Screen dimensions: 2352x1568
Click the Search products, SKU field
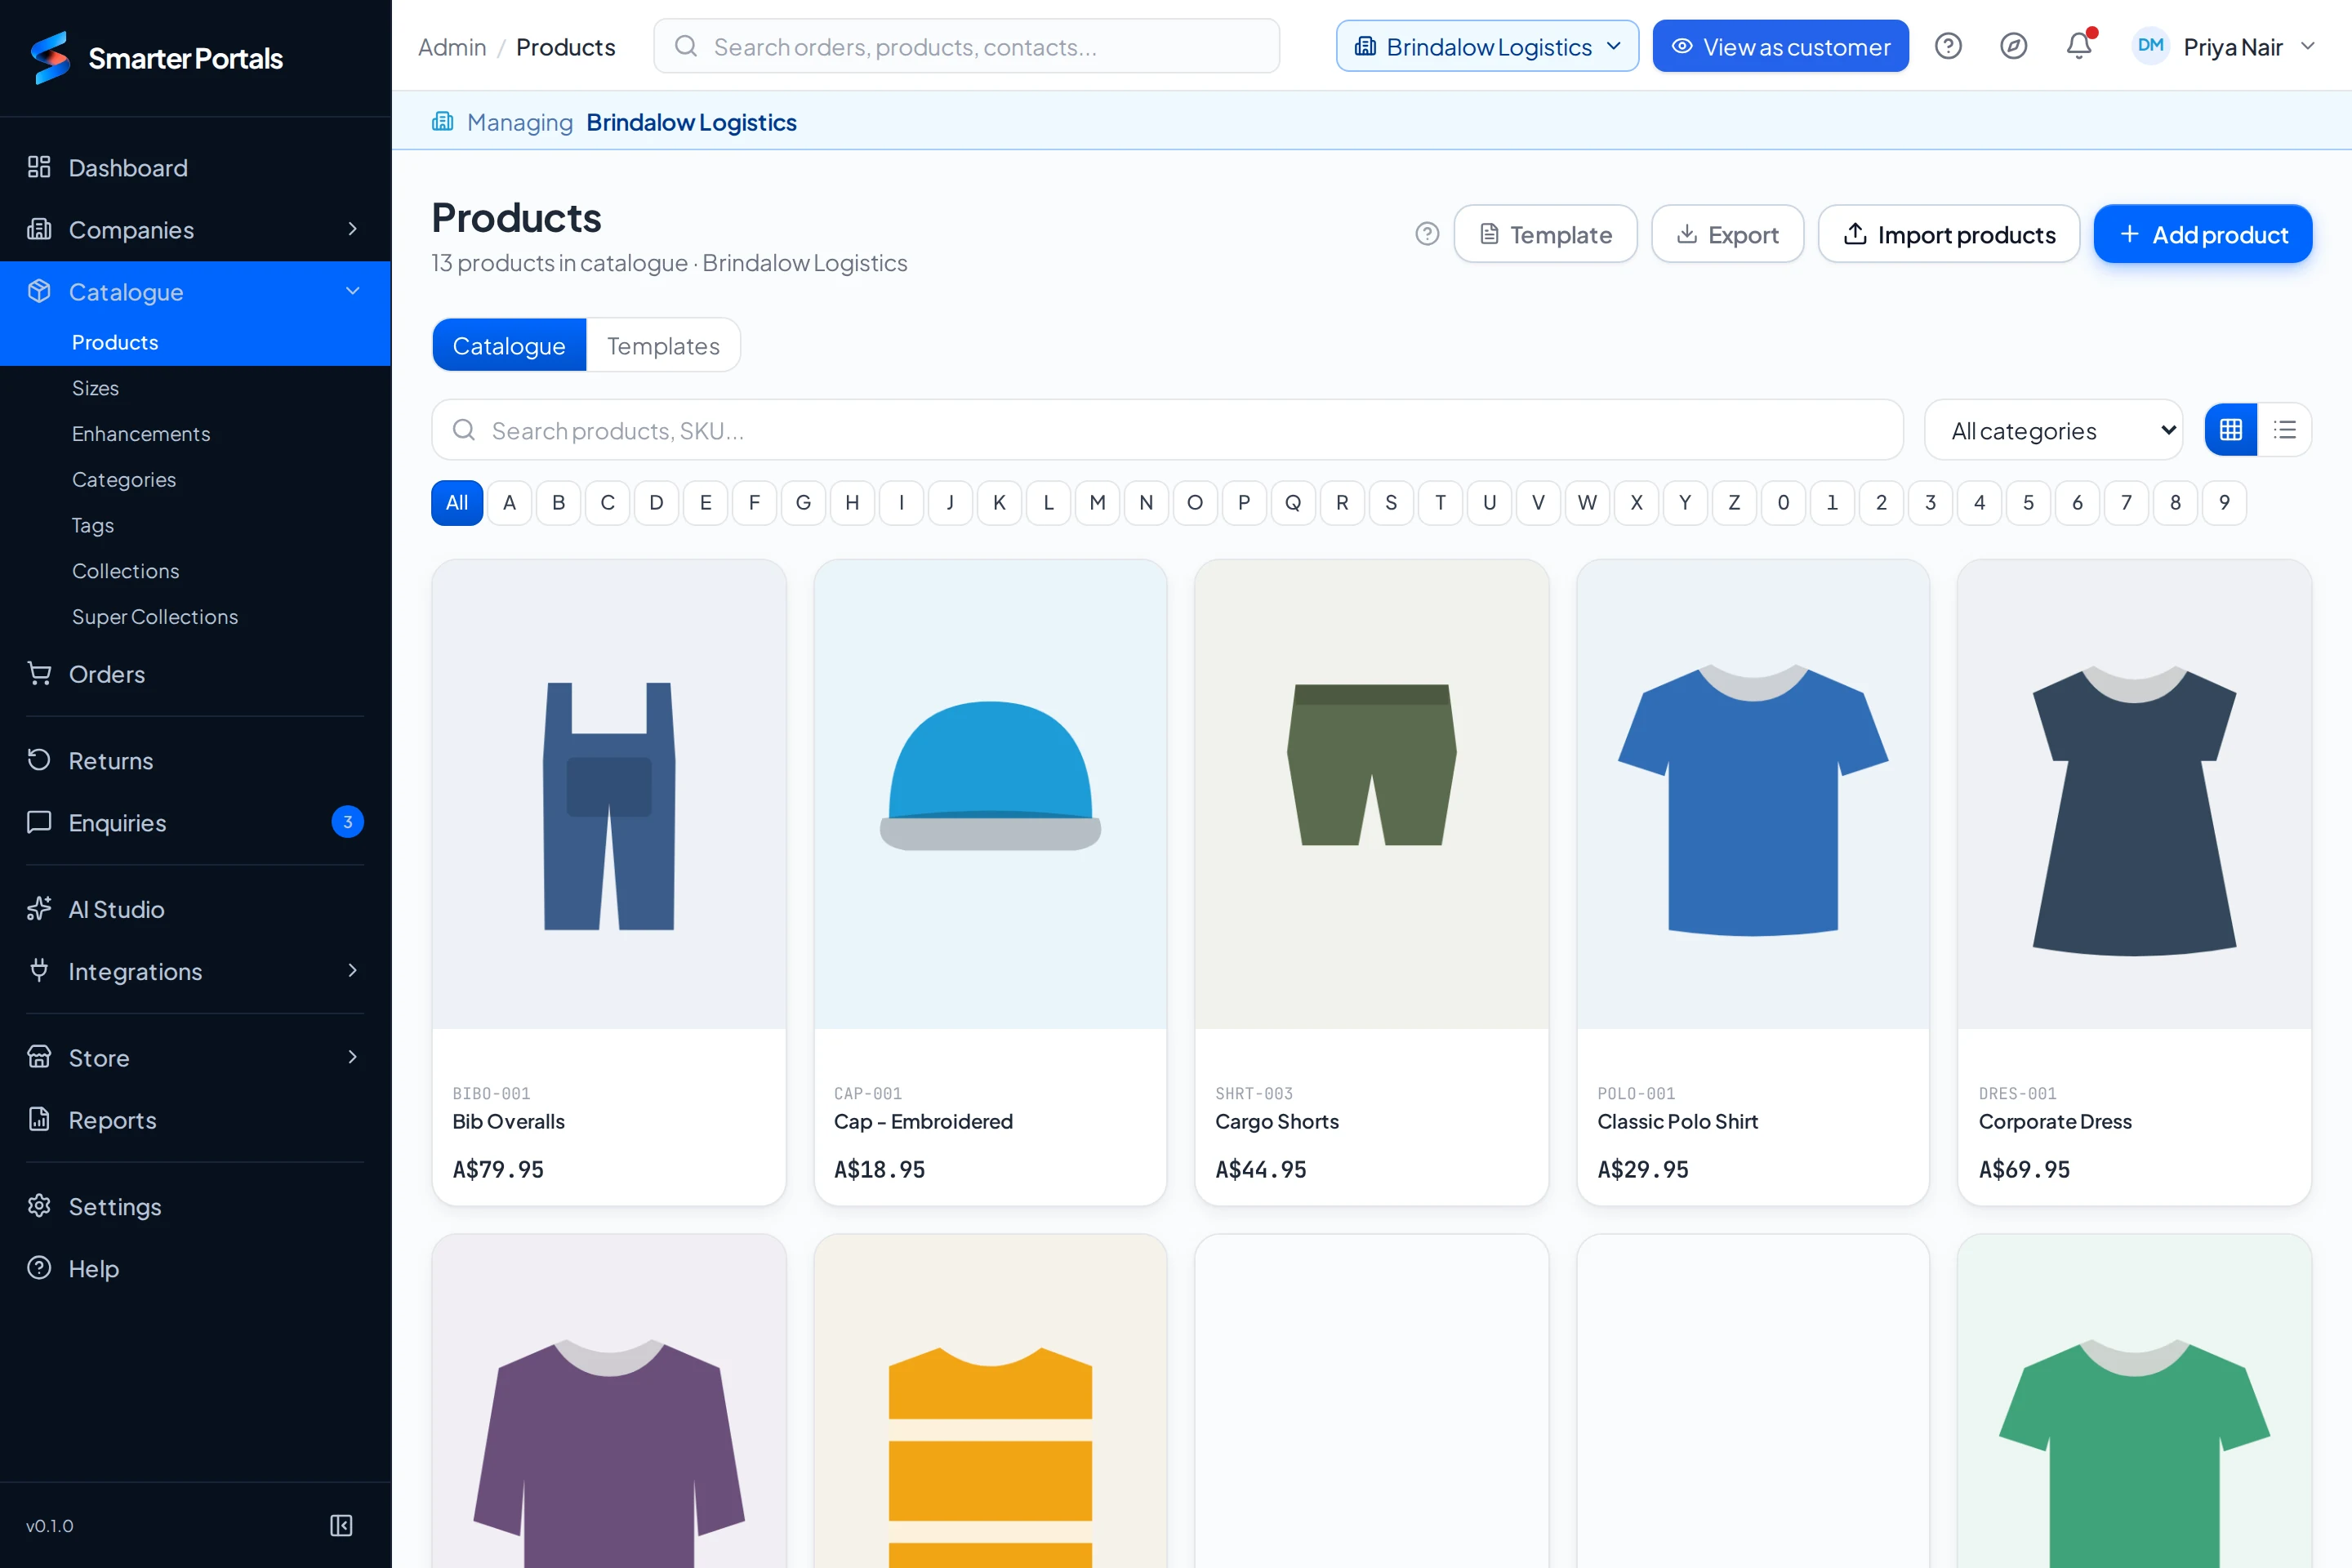click(1167, 430)
